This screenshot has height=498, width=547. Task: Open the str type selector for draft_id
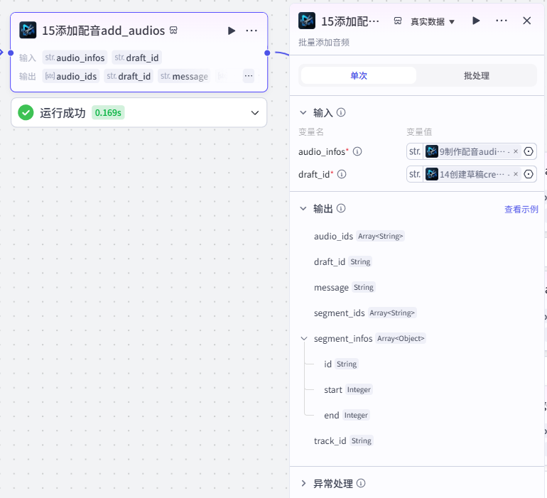415,174
